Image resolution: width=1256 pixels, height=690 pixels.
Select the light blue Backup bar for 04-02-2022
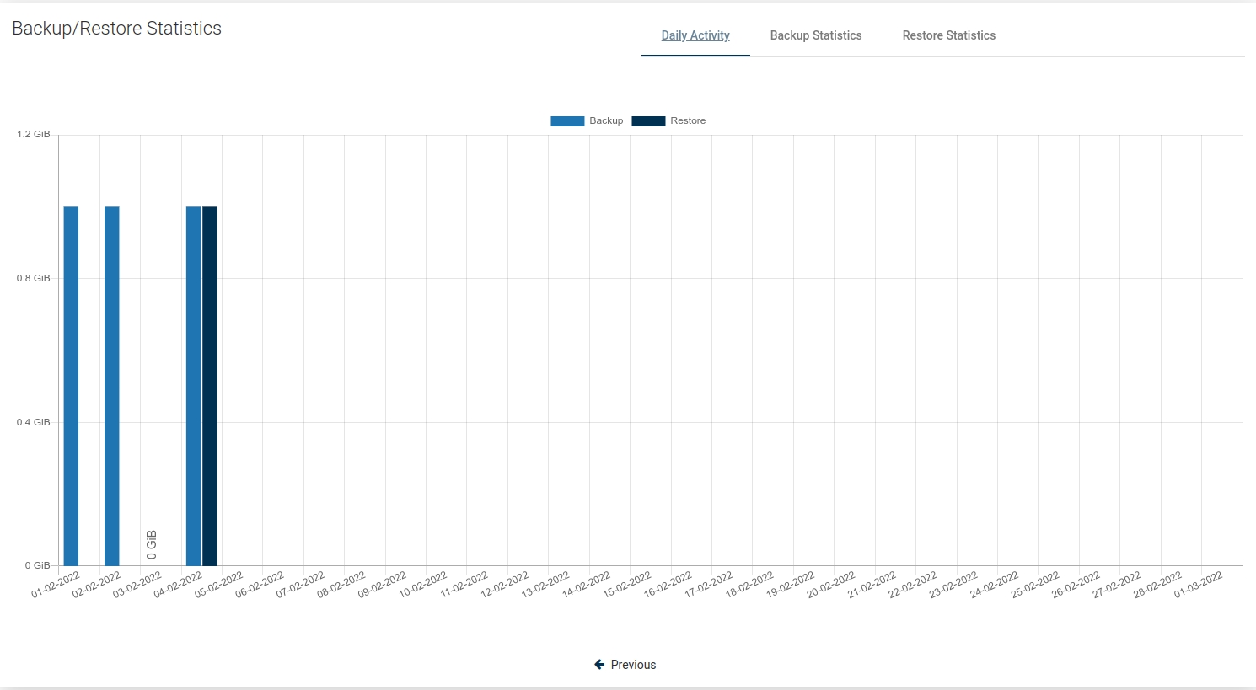tap(193, 386)
